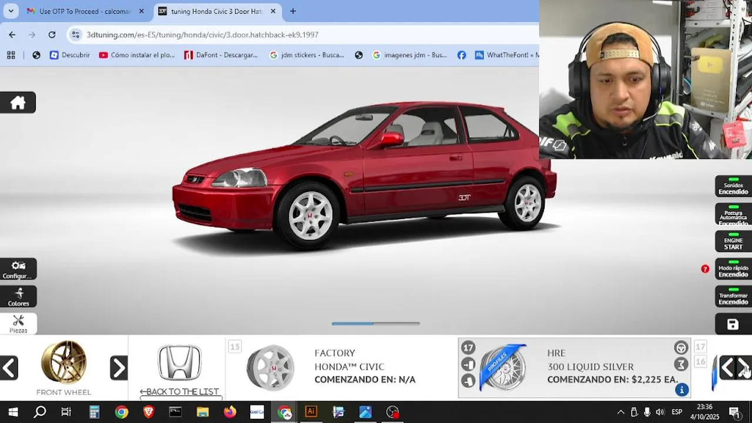
Task: Toggle Sonidos Encendido switch
Action: tap(733, 186)
